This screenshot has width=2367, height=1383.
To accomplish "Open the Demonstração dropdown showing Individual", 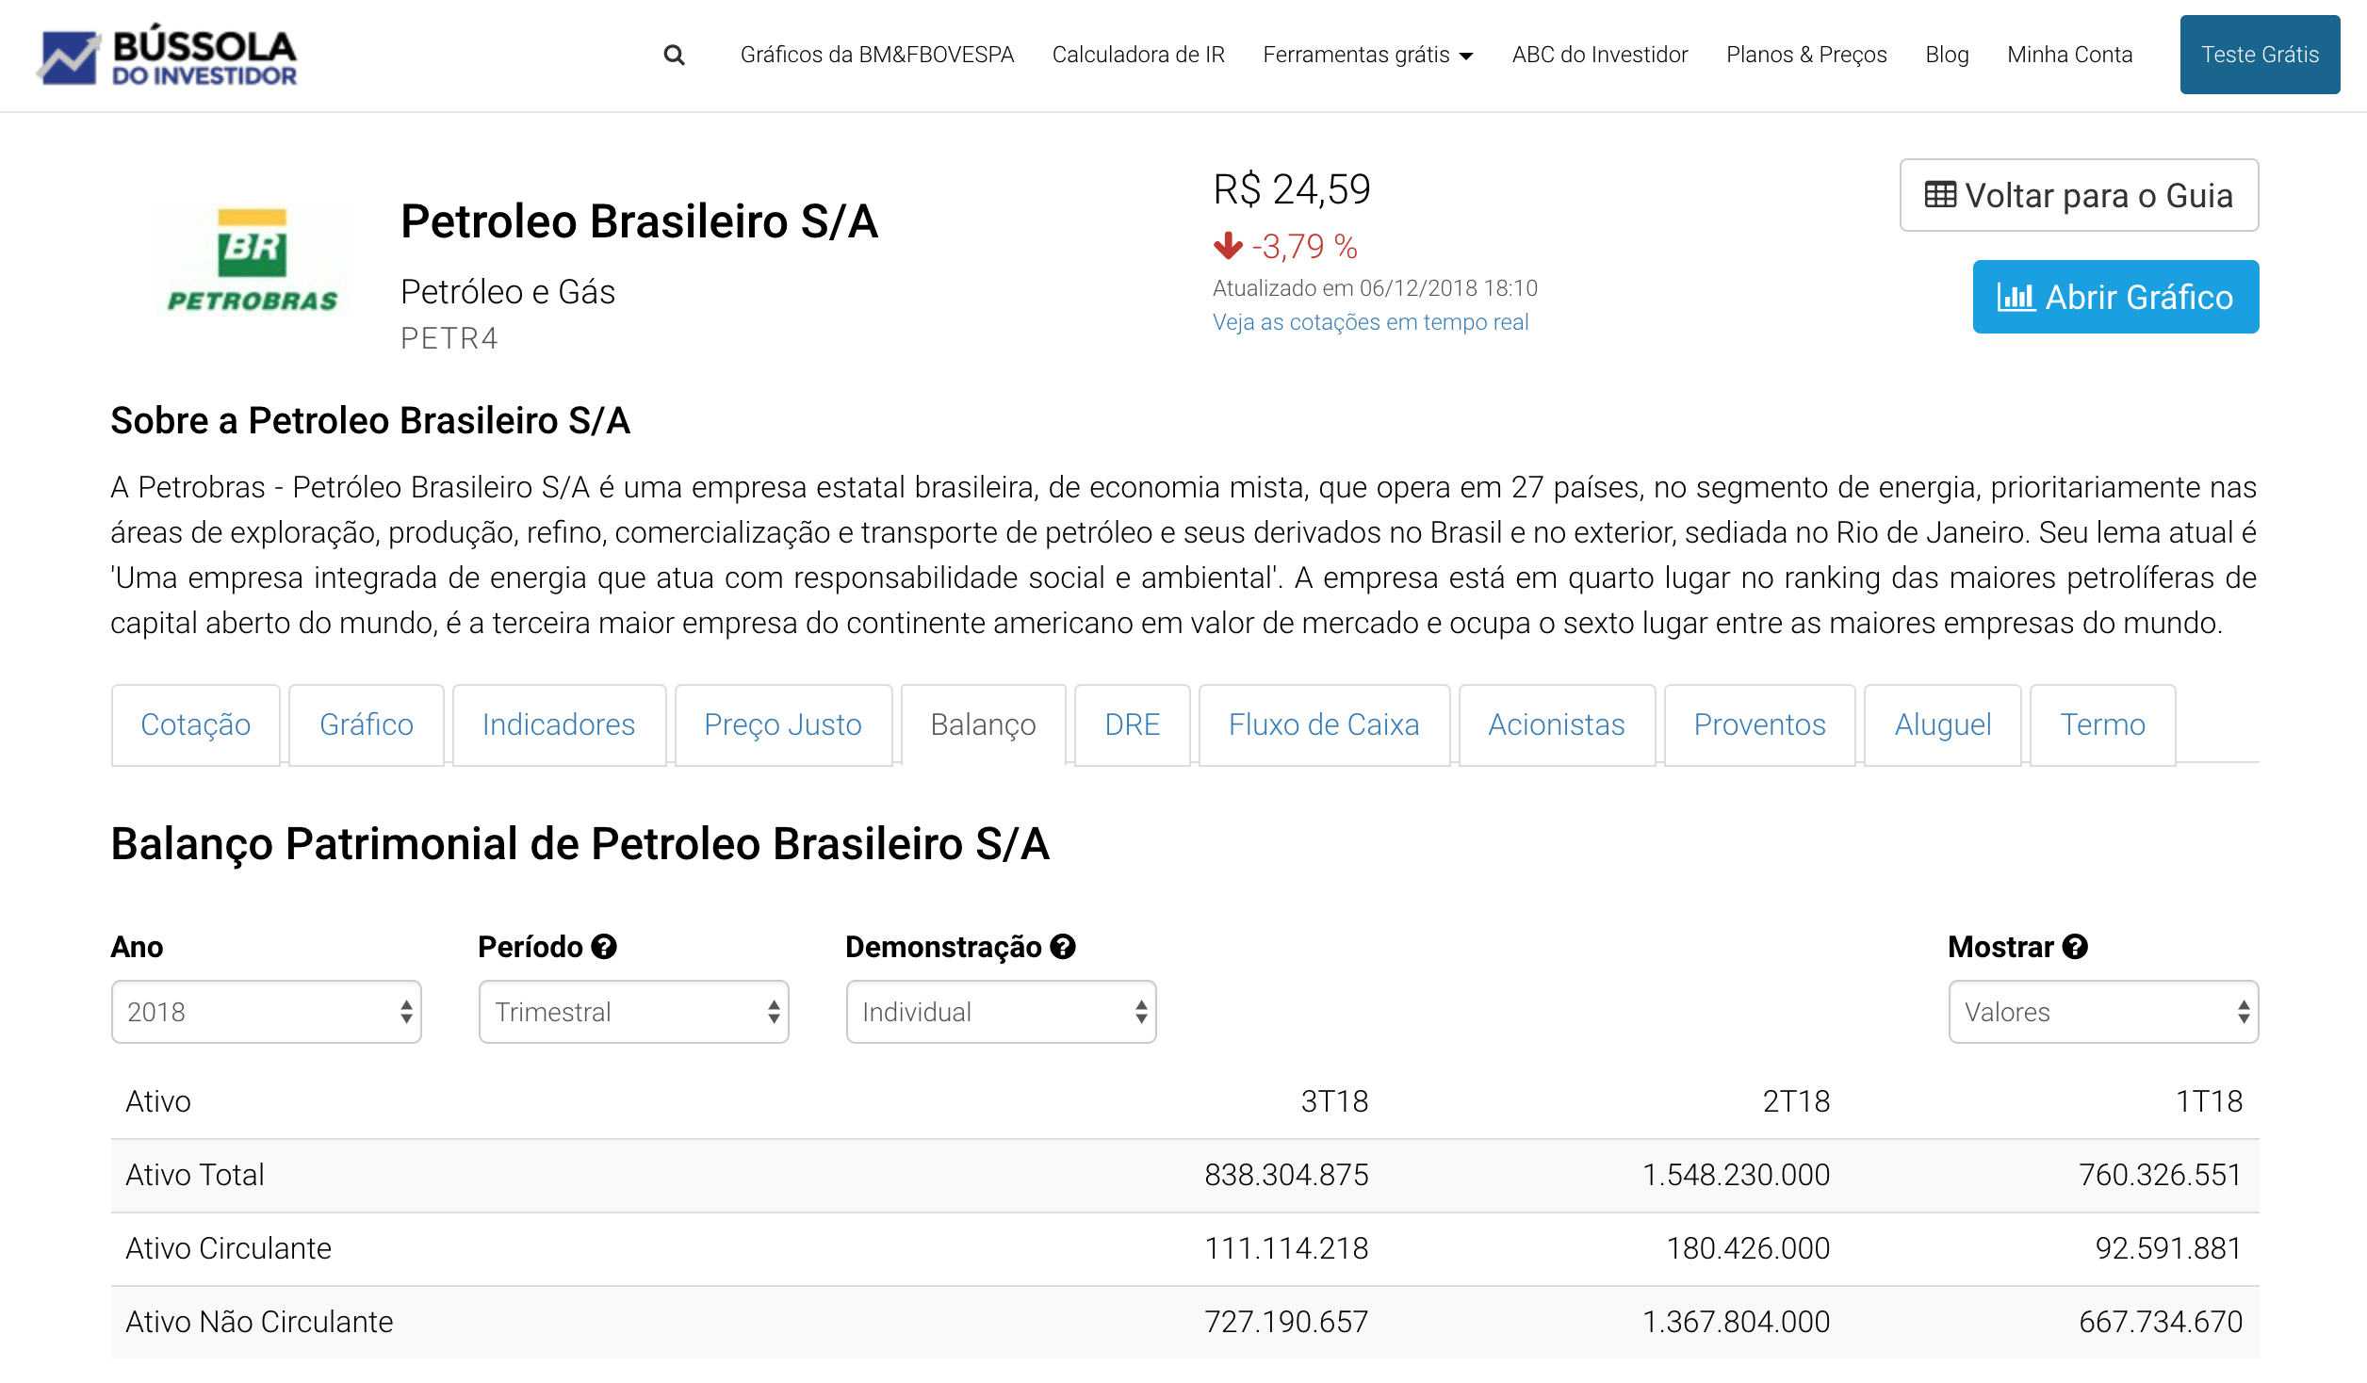I will pyautogui.click(x=1002, y=1012).
